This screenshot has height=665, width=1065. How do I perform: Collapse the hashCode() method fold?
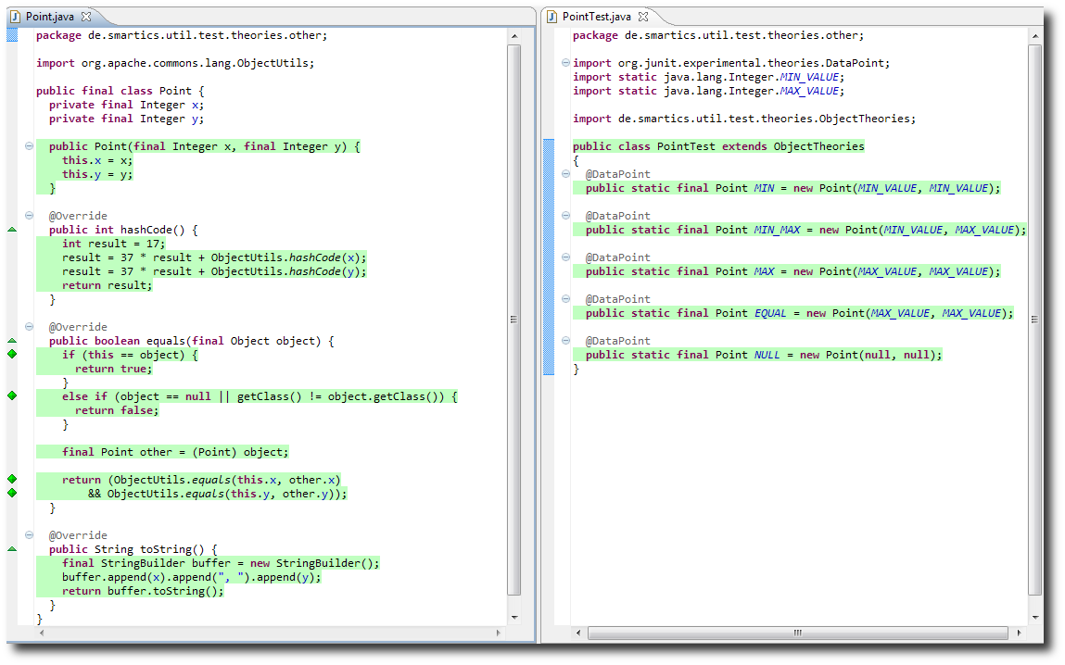click(x=29, y=216)
